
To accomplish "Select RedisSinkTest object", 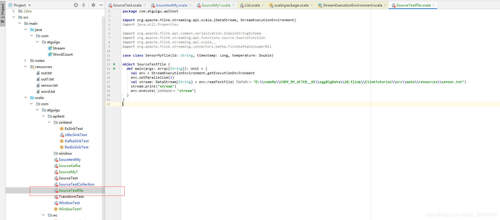I will point(76,147).
